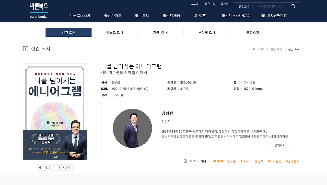Image resolution: width=327 pixels, height=185 pixels.
Task: Click the author's circular portrait photo
Action: 132,128
